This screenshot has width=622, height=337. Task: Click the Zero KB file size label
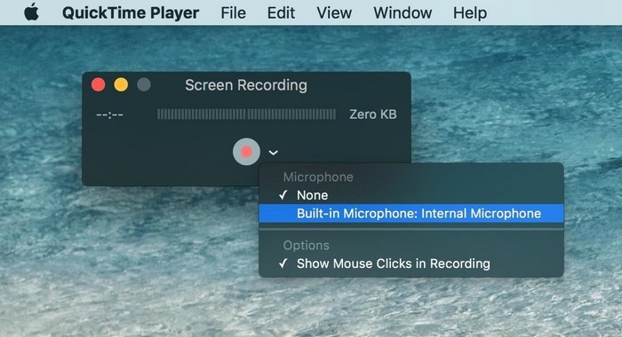coord(373,114)
